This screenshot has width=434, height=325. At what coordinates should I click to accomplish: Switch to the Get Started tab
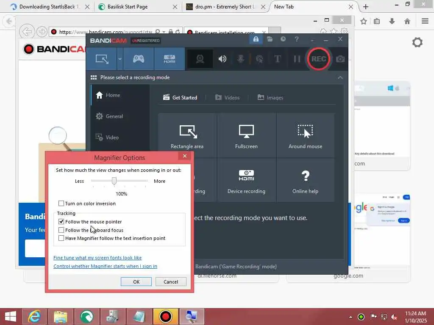pyautogui.click(x=180, y=98)
